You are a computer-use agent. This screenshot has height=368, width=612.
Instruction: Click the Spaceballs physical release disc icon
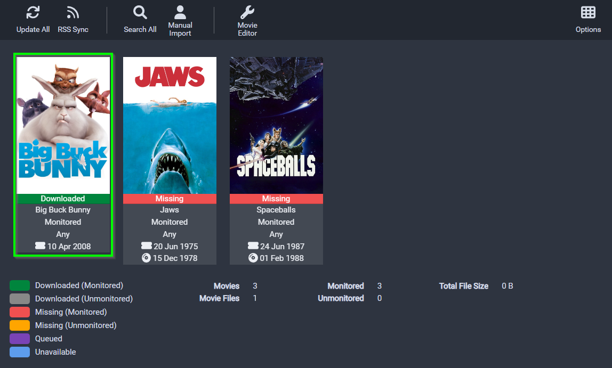pos(253,258)
